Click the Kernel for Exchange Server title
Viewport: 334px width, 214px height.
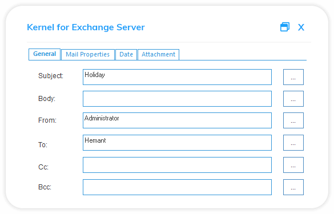point(86,27)
